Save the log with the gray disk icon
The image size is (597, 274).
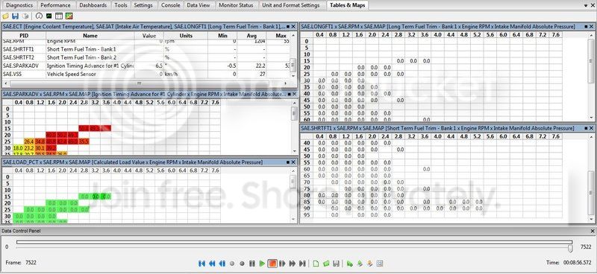coord(336,264)
